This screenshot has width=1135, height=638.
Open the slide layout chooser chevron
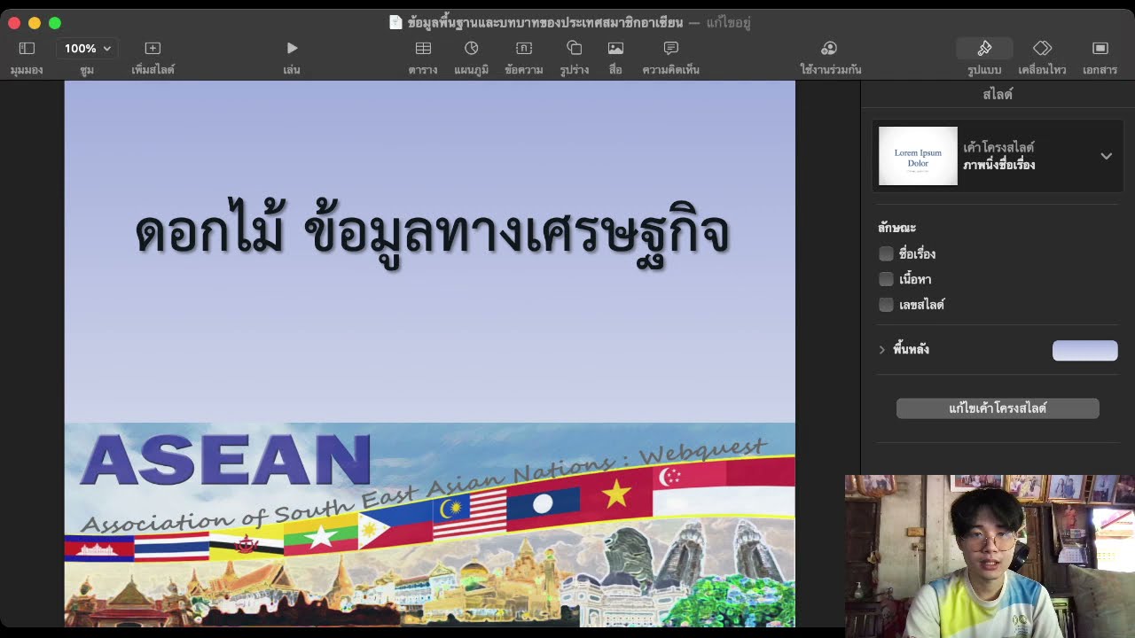(x=1106, y=156)
